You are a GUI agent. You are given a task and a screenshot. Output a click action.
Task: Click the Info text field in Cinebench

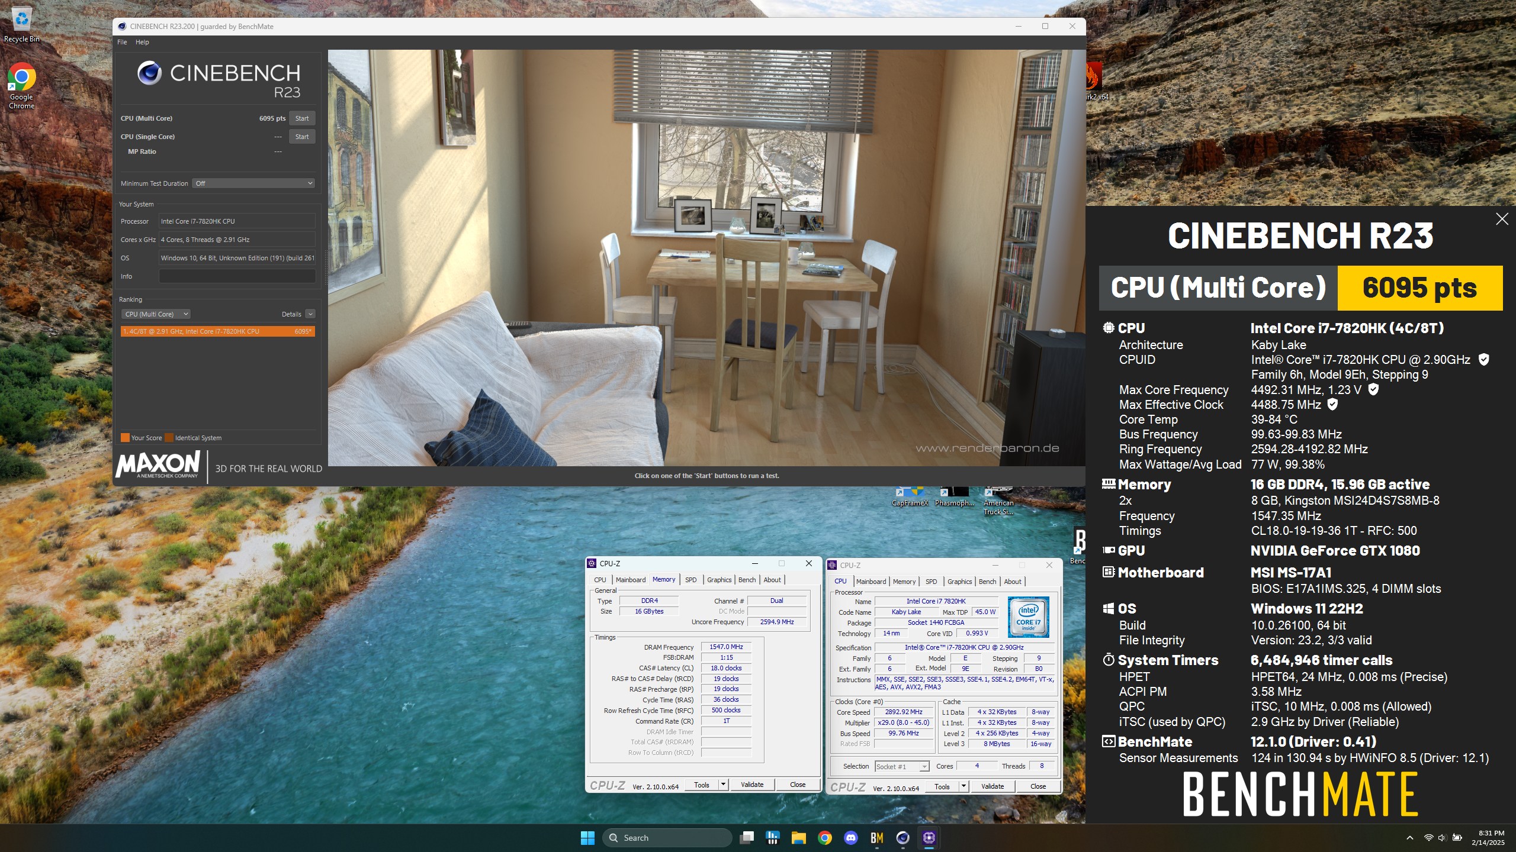click(237, 276)
